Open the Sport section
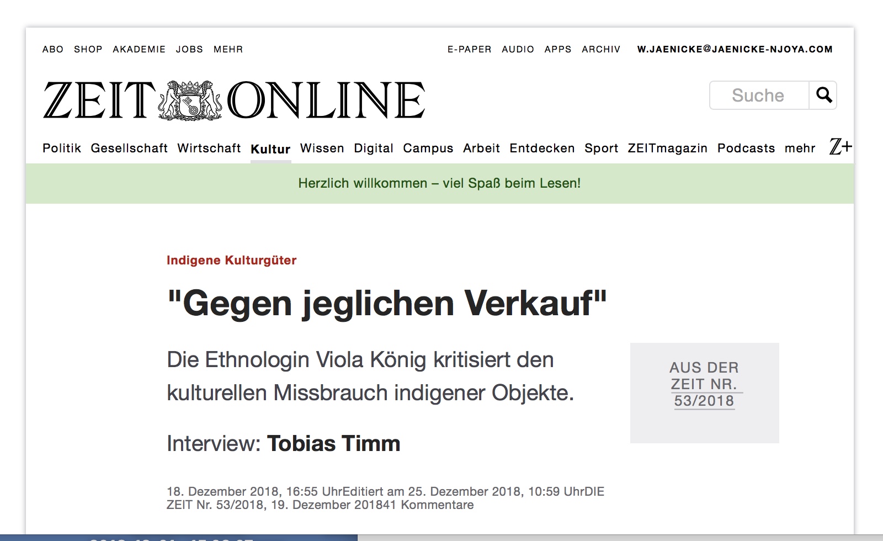The image size is (883, 541). 601,148
